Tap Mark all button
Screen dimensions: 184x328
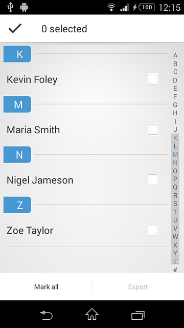point(46,286)
